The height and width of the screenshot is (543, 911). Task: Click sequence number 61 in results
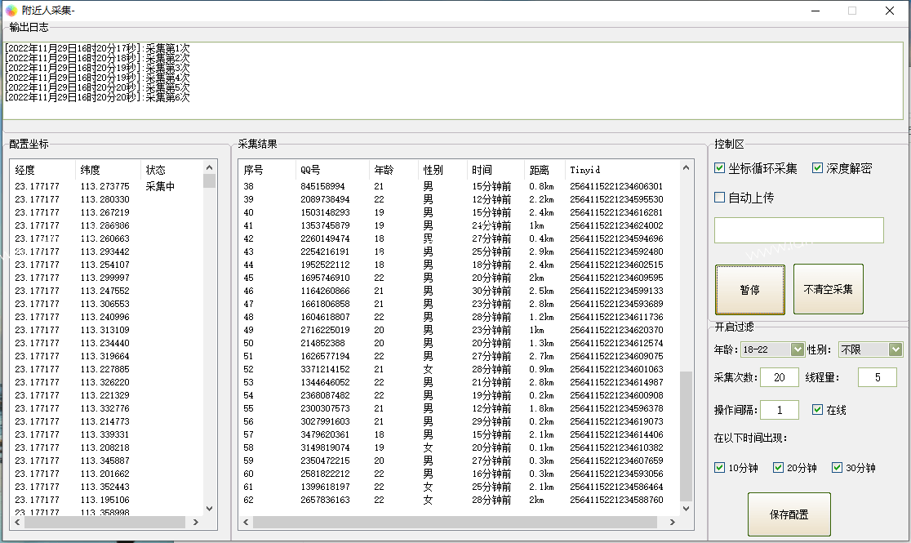pos(249,487)
